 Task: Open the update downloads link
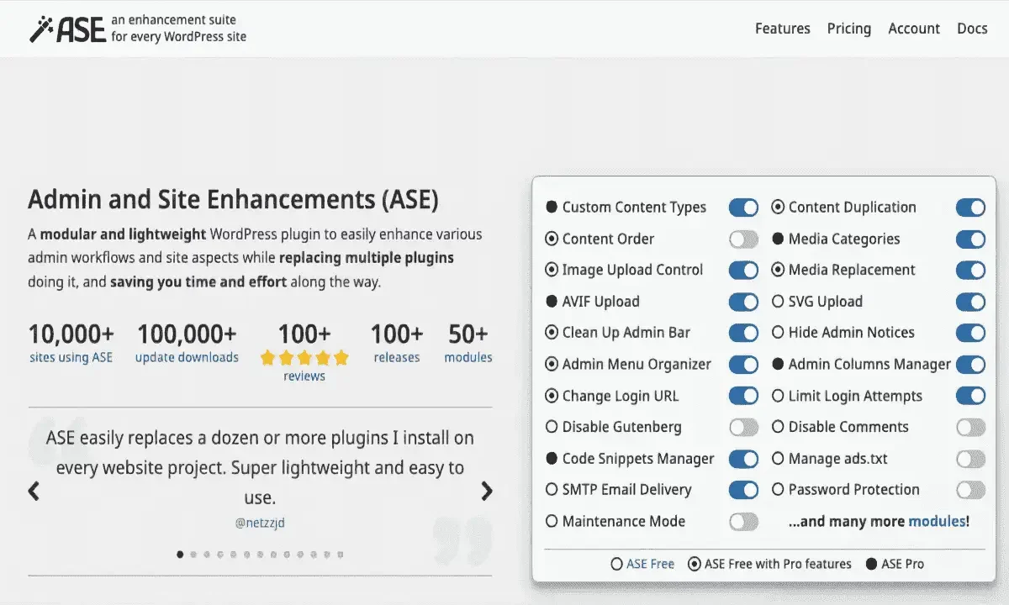point(187,357)
